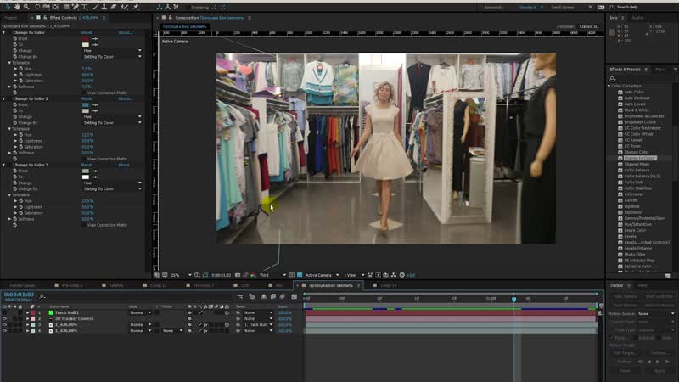Select the Eraser tool
The height and width of the screenshot is (382, 679).
[114, 7]
